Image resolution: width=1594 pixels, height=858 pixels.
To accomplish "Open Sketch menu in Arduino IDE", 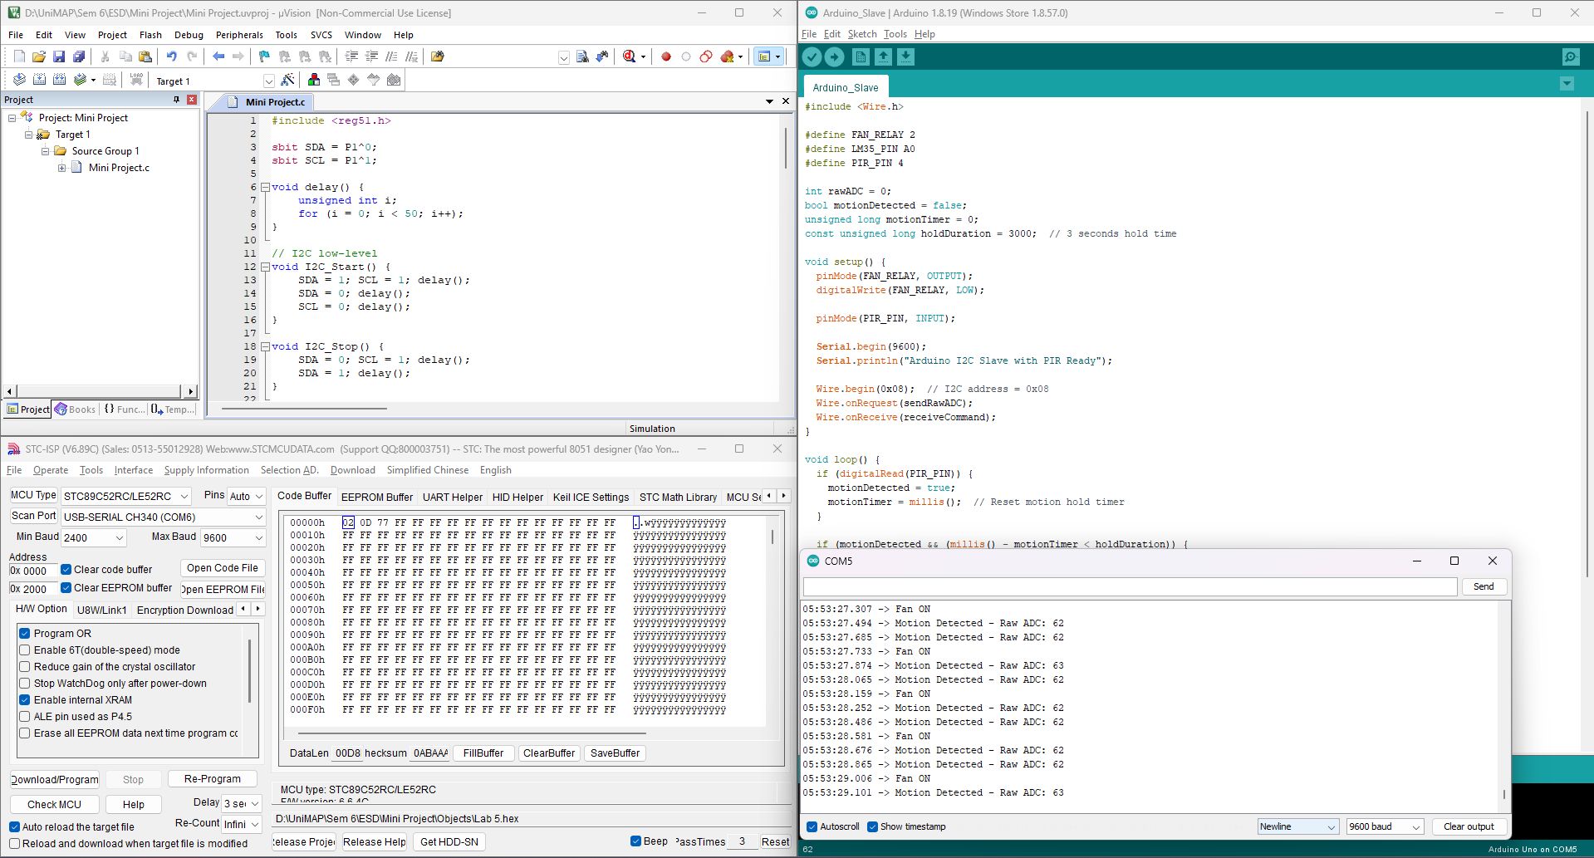I will (861, 34).
